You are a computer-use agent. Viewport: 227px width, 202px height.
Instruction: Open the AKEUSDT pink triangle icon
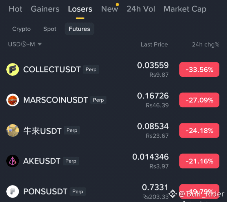point(13,161)
